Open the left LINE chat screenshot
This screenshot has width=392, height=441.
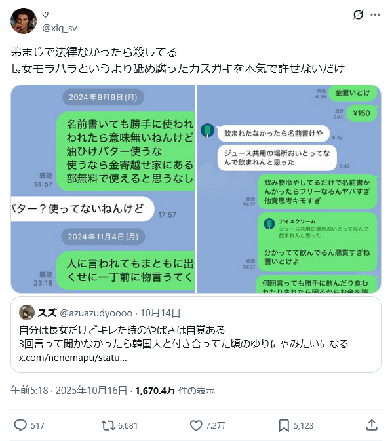103,189
